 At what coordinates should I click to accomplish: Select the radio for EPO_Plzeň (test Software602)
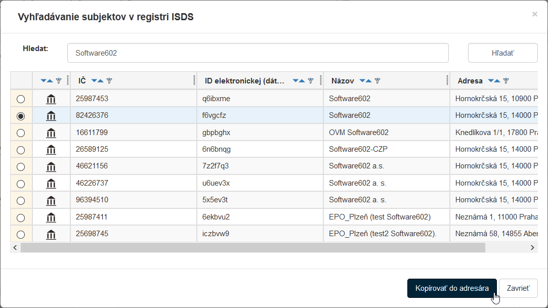point(21,217)
